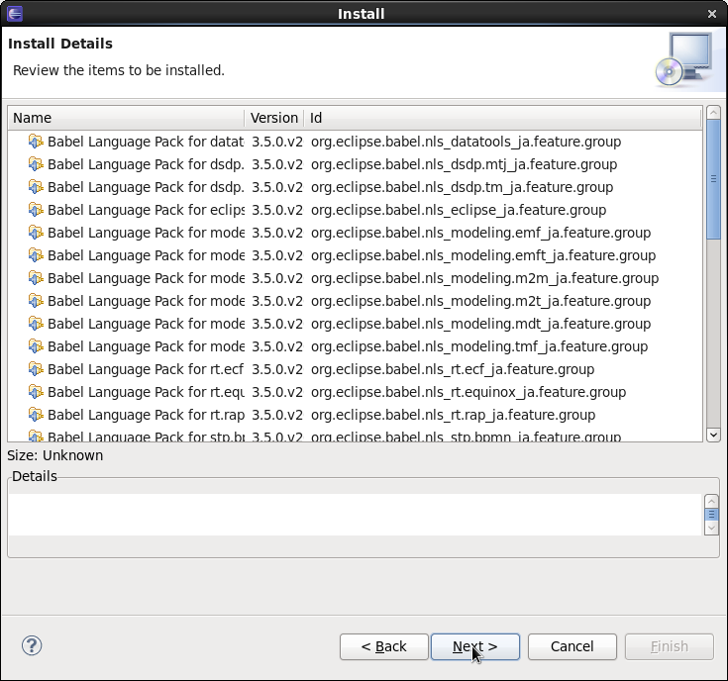Select 'org.eclipse.babel.nls_rt.equinox_ja.feature.group' id
Viewport: 728px width, 681px height.
point(468,392)
